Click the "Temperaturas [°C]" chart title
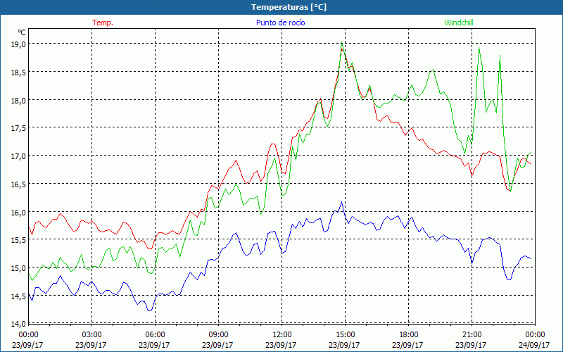Image resolution: width=563 pixels, height=352 pixels. (x=289, y=7)
